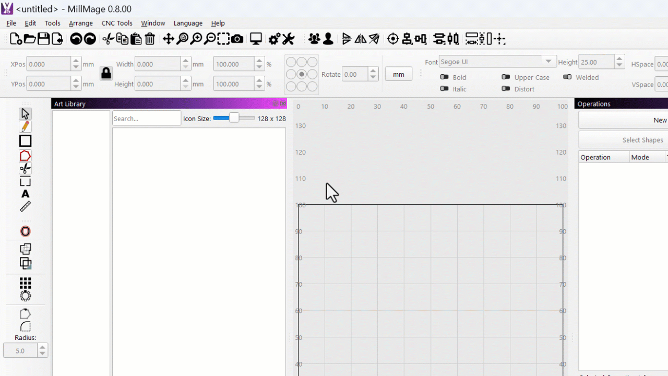Pick the Rectangle drawing tool
668x376 pixels.
point(25,141)
